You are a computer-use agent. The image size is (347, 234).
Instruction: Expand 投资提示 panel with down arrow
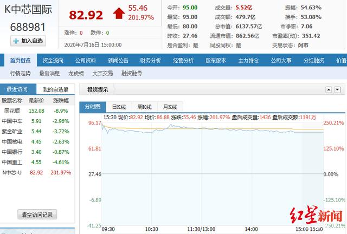[337, 90]
